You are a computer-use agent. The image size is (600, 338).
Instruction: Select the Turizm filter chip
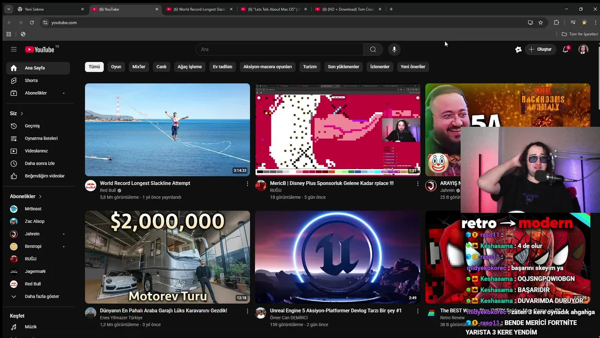pyautogui.click(x=310, y=67)
